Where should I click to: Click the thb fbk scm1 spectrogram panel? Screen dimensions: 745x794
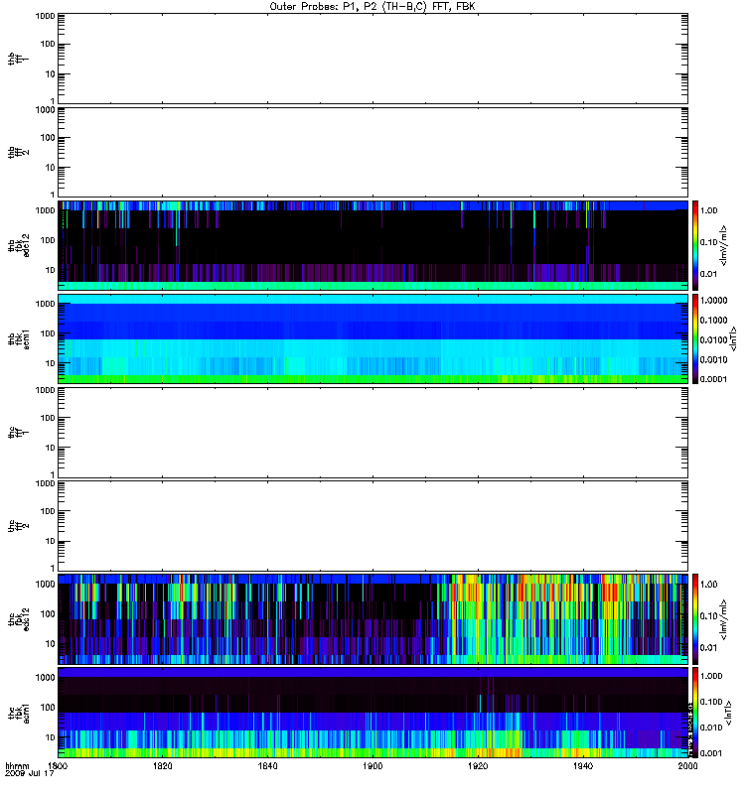point(372,338)
